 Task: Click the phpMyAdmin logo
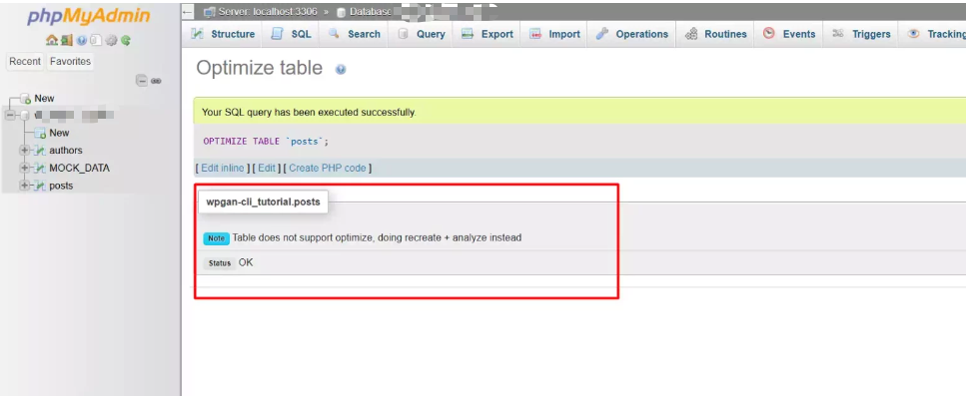pyautogui.click(x=89, y=17)
